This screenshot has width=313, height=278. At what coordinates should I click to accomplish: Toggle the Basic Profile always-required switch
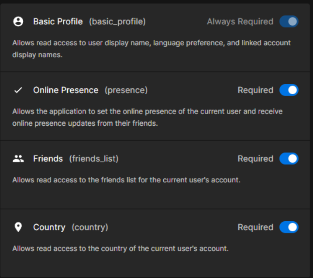(289, 21)
